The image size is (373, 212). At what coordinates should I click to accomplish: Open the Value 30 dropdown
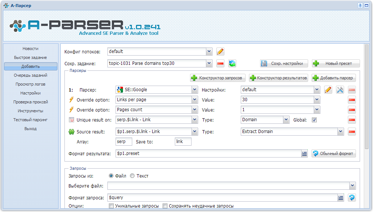pyautogui.click(x=317, y=100)
